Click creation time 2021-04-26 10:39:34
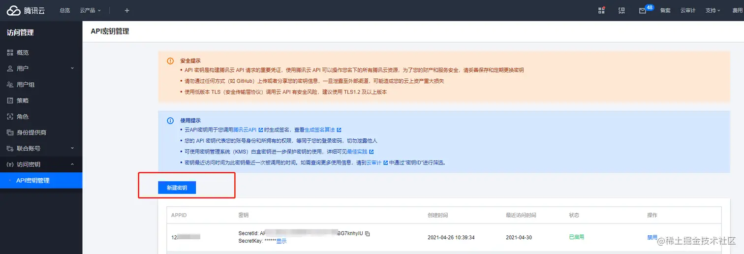 click(x=451, y=237)
